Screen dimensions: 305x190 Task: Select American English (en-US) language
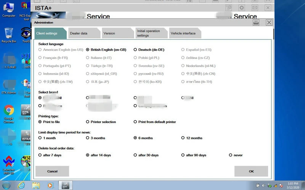pos(61,50)
